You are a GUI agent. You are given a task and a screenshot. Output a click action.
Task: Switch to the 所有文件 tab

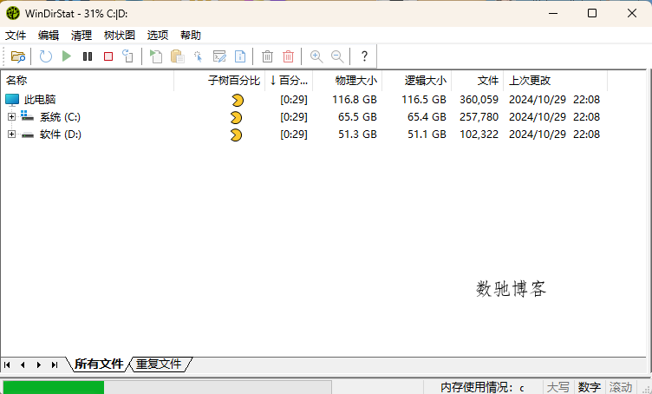coord(99,364)
